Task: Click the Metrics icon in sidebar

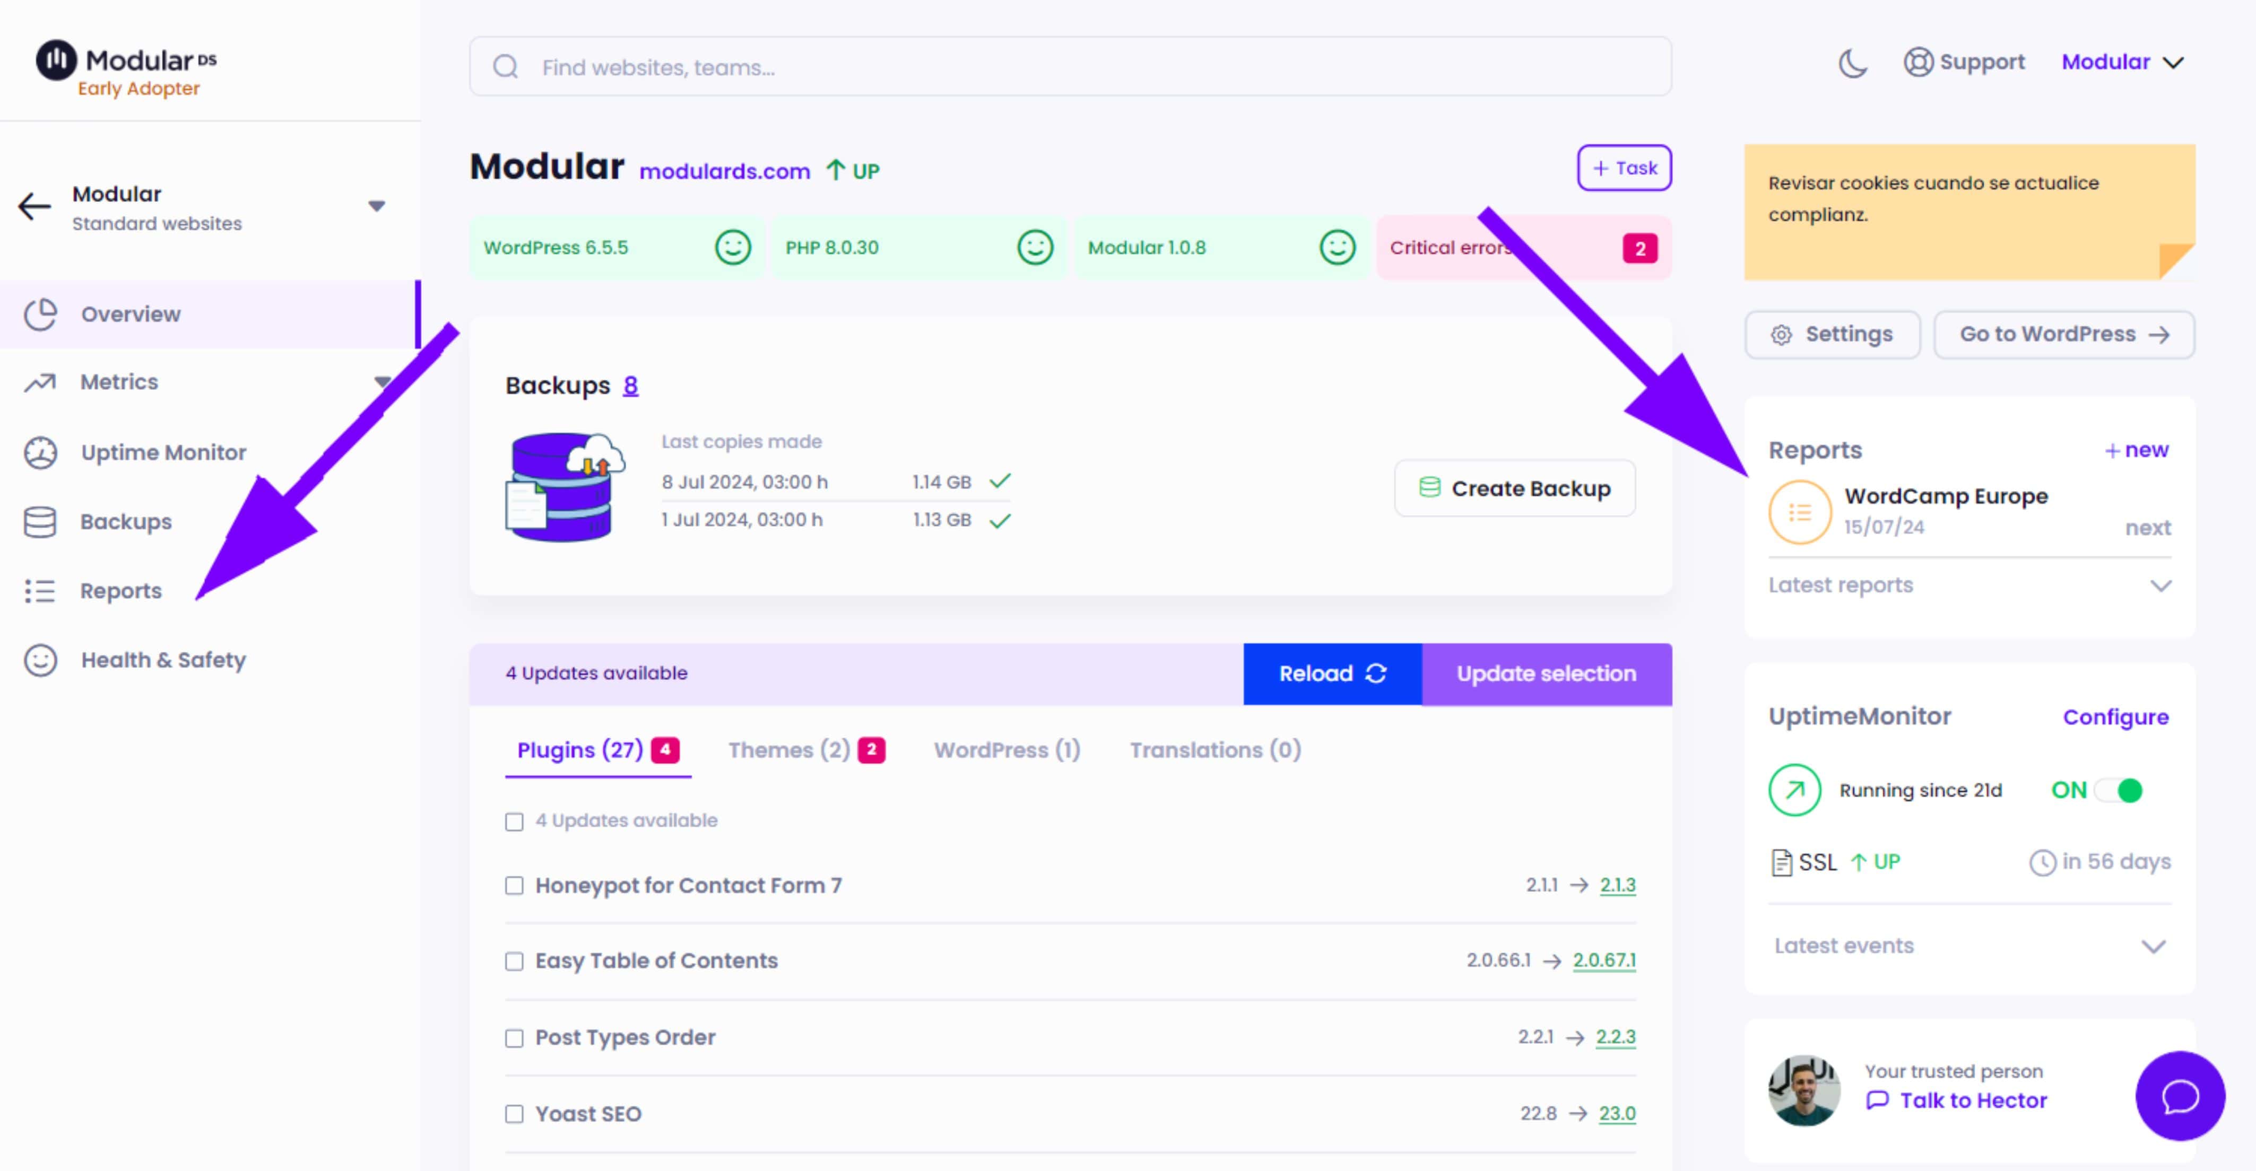Action: pos(40,382)
